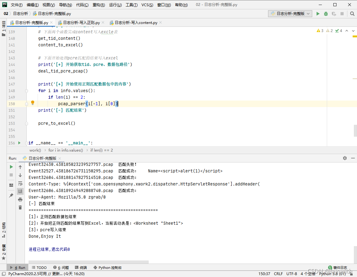Click the weak warnings count 2
The height and width of the screenshot is (277, 357).
(329, 31)
